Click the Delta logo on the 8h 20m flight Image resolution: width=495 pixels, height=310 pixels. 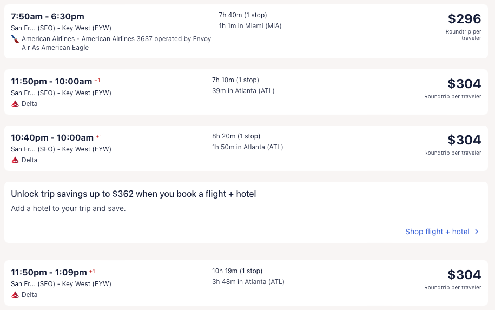click(x=15, y=160)
